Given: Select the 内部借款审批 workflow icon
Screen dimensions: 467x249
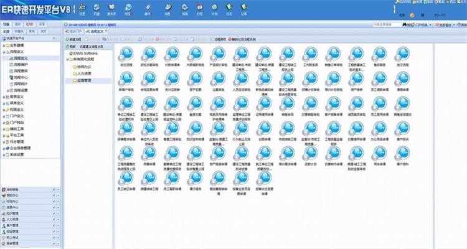Looking at the screenshot, I should (196, 54).
